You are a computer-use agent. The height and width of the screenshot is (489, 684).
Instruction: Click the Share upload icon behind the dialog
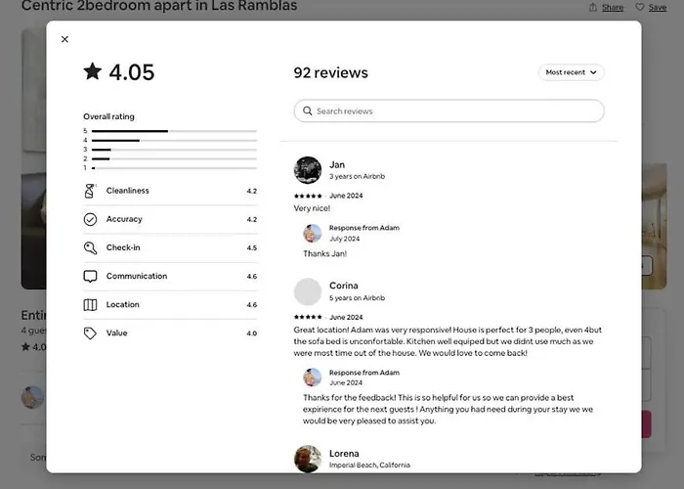tap(593, 8)
